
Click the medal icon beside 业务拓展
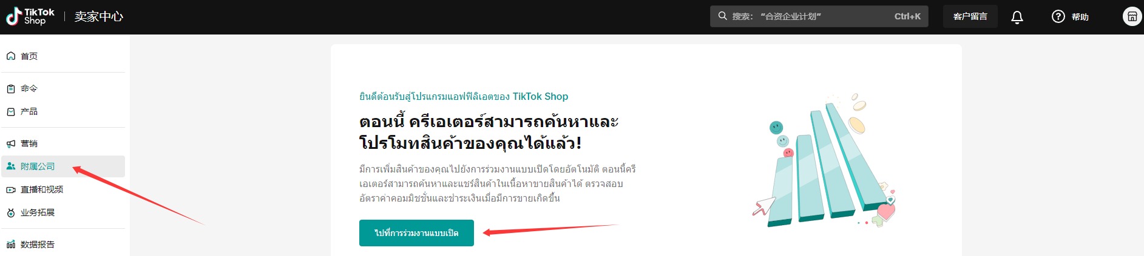[x=11, y=212]
